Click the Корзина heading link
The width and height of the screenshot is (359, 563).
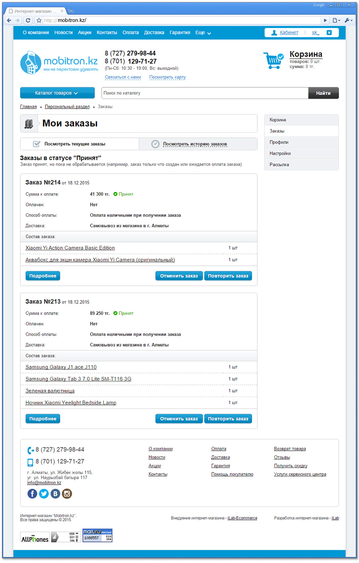pos(306,54)
